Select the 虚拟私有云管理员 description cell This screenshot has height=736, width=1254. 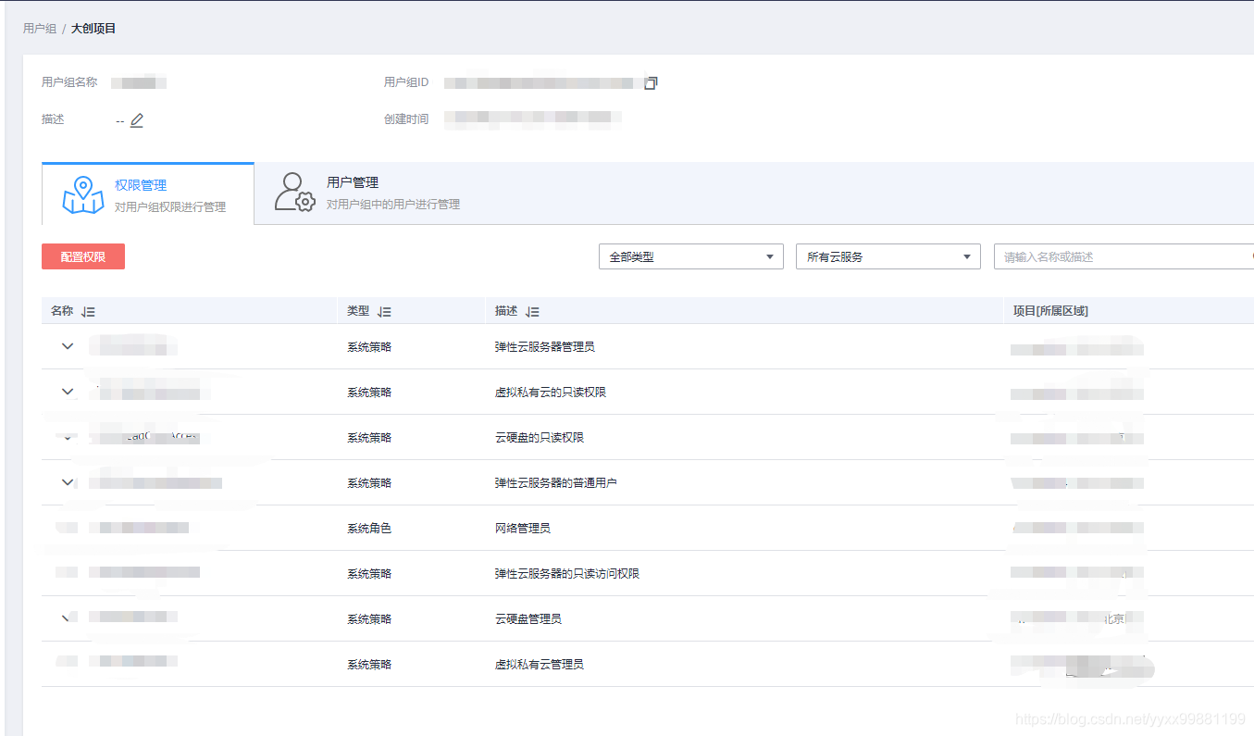pyautogui.click(x=540, y=665)
